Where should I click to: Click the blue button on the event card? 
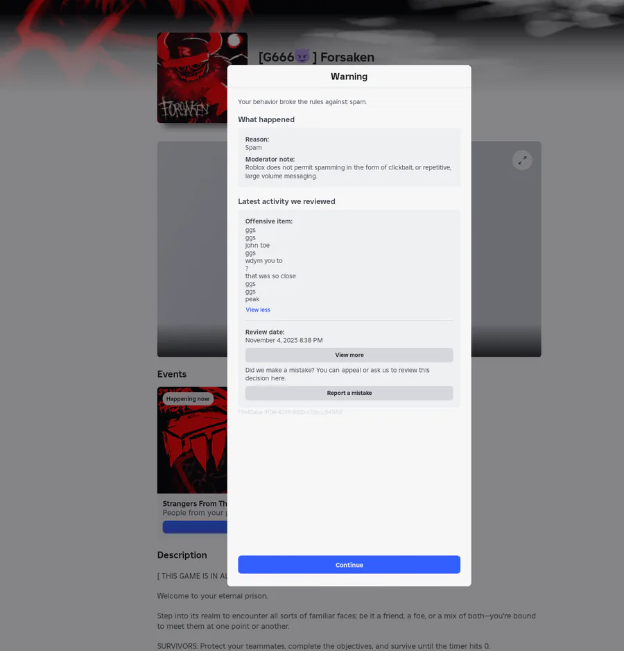coord(195,527)
